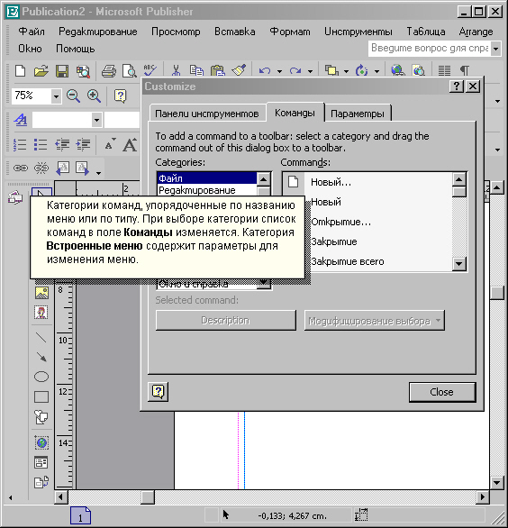Open the Rotate dropdown arrow
Viewport: 508px width, 528px height.
tap(376, 71)
